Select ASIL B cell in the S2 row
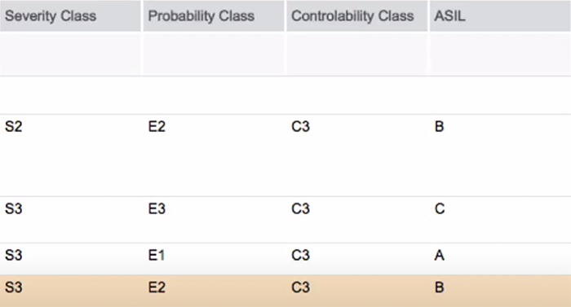 coord(439,126)
